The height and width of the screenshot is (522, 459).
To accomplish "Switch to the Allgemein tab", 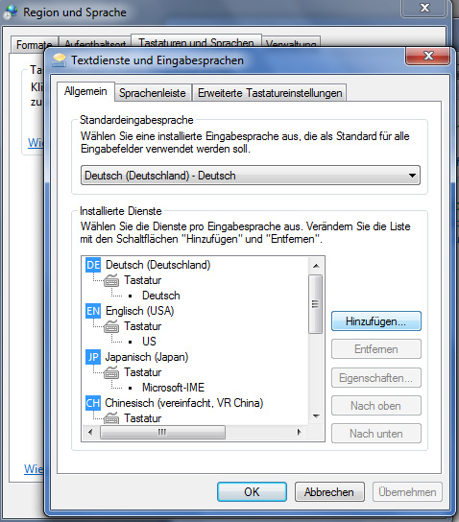I will point(85,91).
